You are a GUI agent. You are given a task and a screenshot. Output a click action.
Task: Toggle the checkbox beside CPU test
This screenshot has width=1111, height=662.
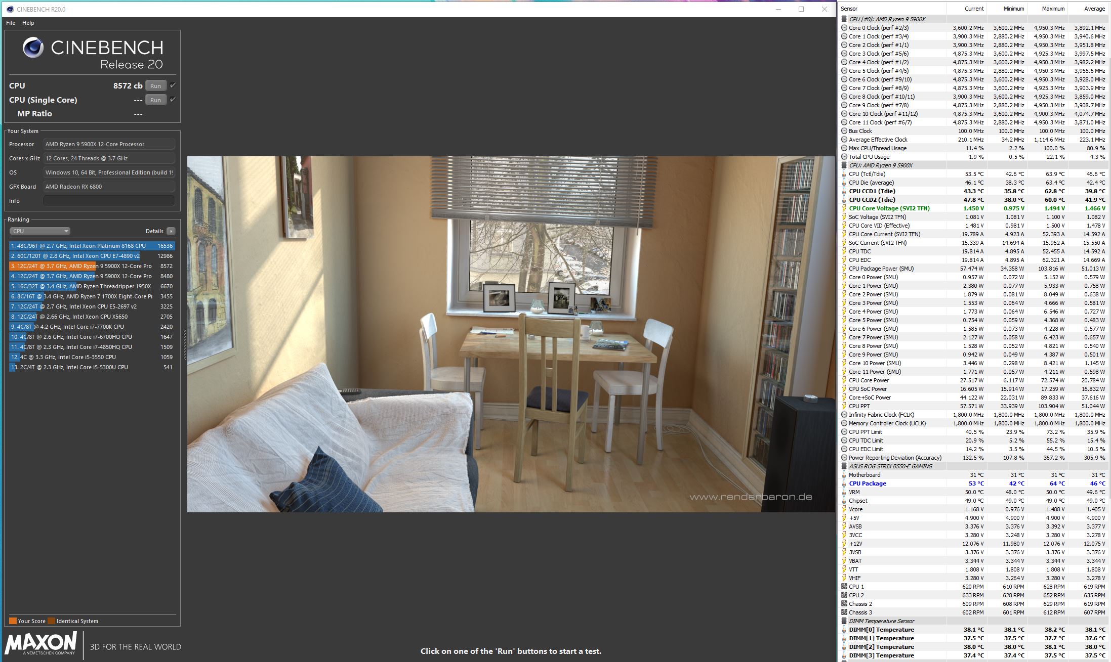tap(173, 85)
